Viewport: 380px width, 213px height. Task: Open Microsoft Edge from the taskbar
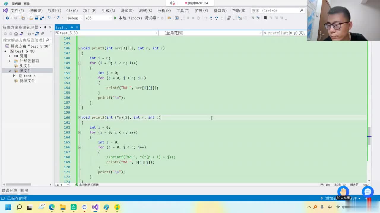pyautogui.click(x=52, y=207)
